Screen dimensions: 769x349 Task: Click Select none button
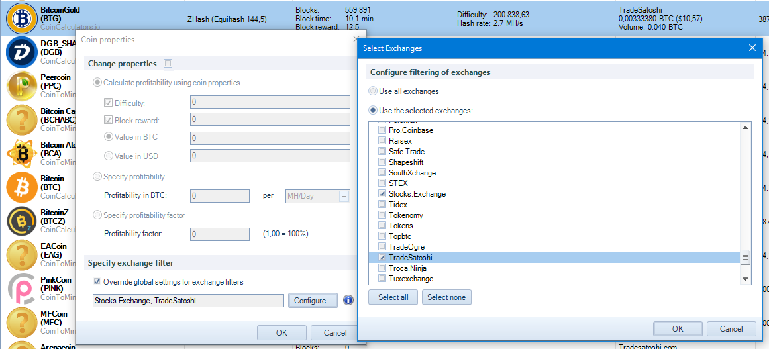pos(447,297)
